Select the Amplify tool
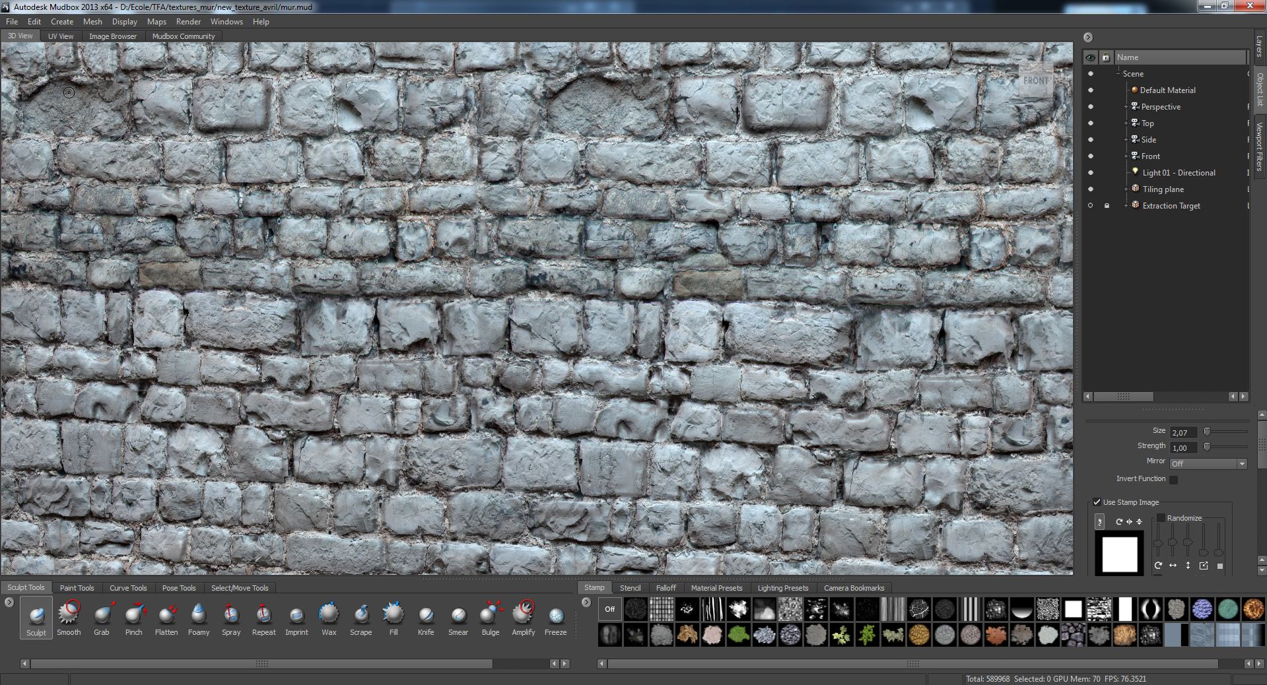 [x=523, y=617]
